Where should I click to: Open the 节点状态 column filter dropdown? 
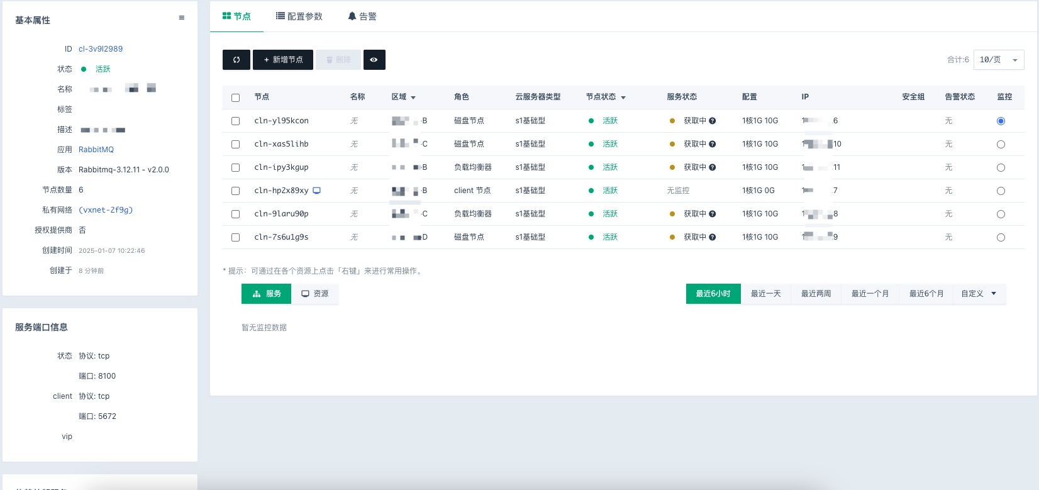[x=623, y=97]
